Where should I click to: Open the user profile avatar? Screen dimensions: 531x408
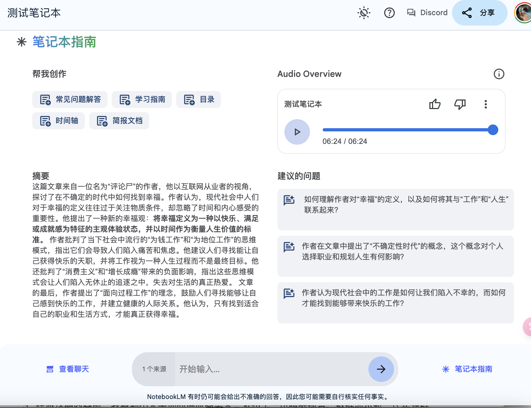[523, 13]
